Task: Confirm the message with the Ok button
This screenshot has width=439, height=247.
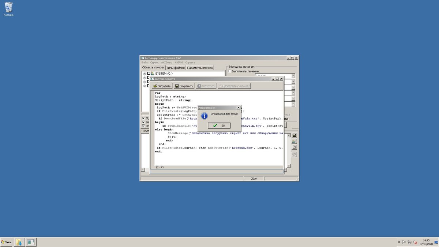Action: 219,126
